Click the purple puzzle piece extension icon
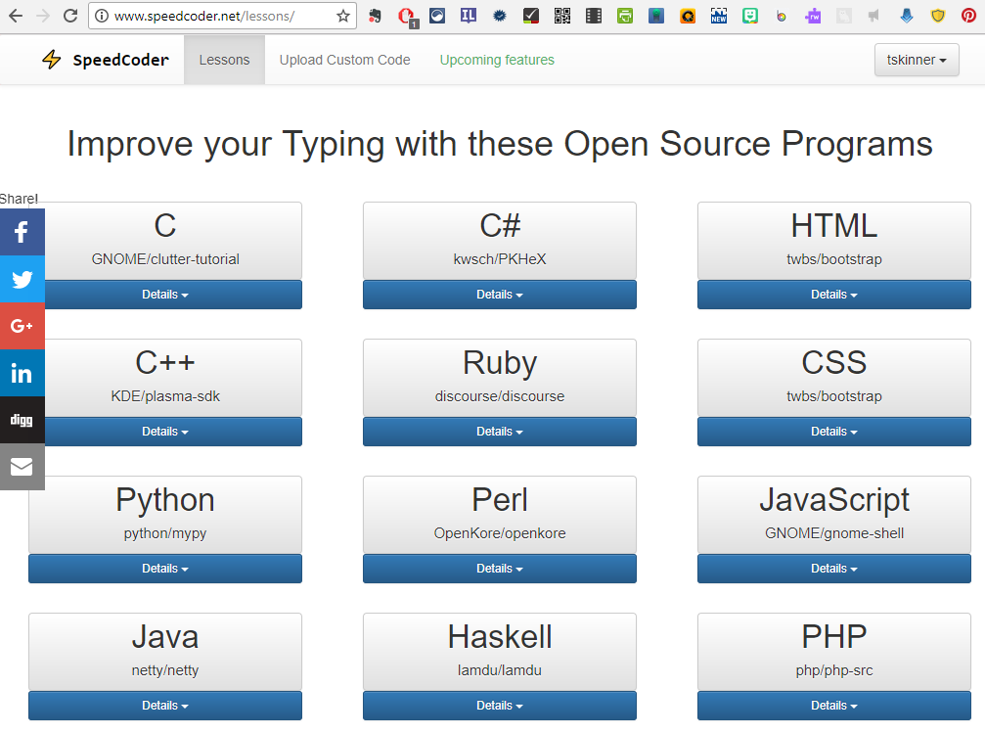This screenshot has width=985, height=734. click(813, 16)
